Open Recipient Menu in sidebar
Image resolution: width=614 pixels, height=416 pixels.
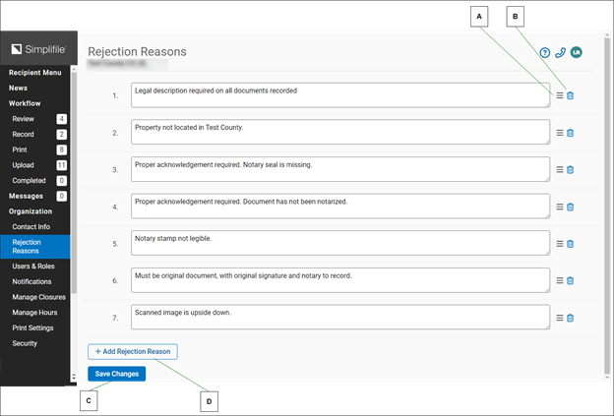tap(35, 73)
